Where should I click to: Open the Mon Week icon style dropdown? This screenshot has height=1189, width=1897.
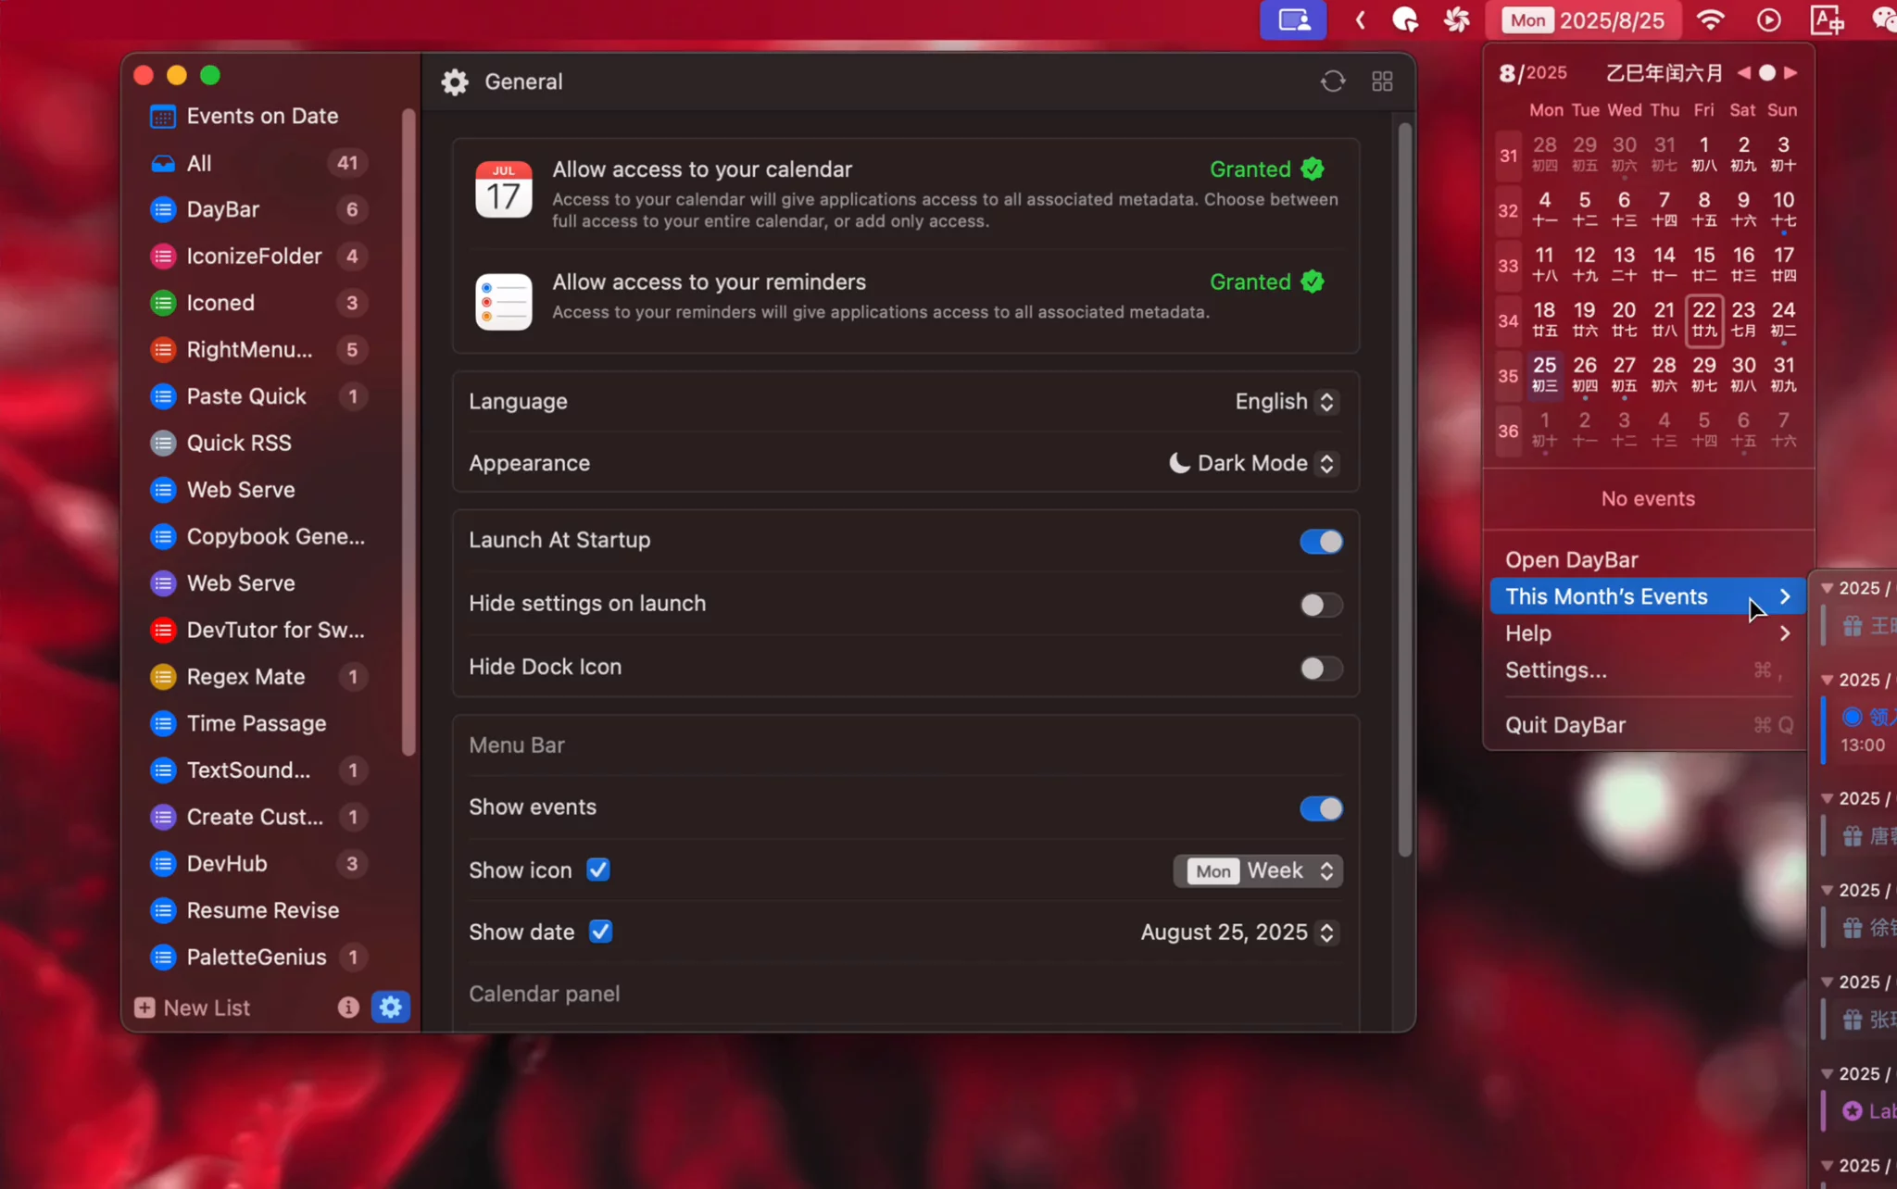coord(1259,870)
